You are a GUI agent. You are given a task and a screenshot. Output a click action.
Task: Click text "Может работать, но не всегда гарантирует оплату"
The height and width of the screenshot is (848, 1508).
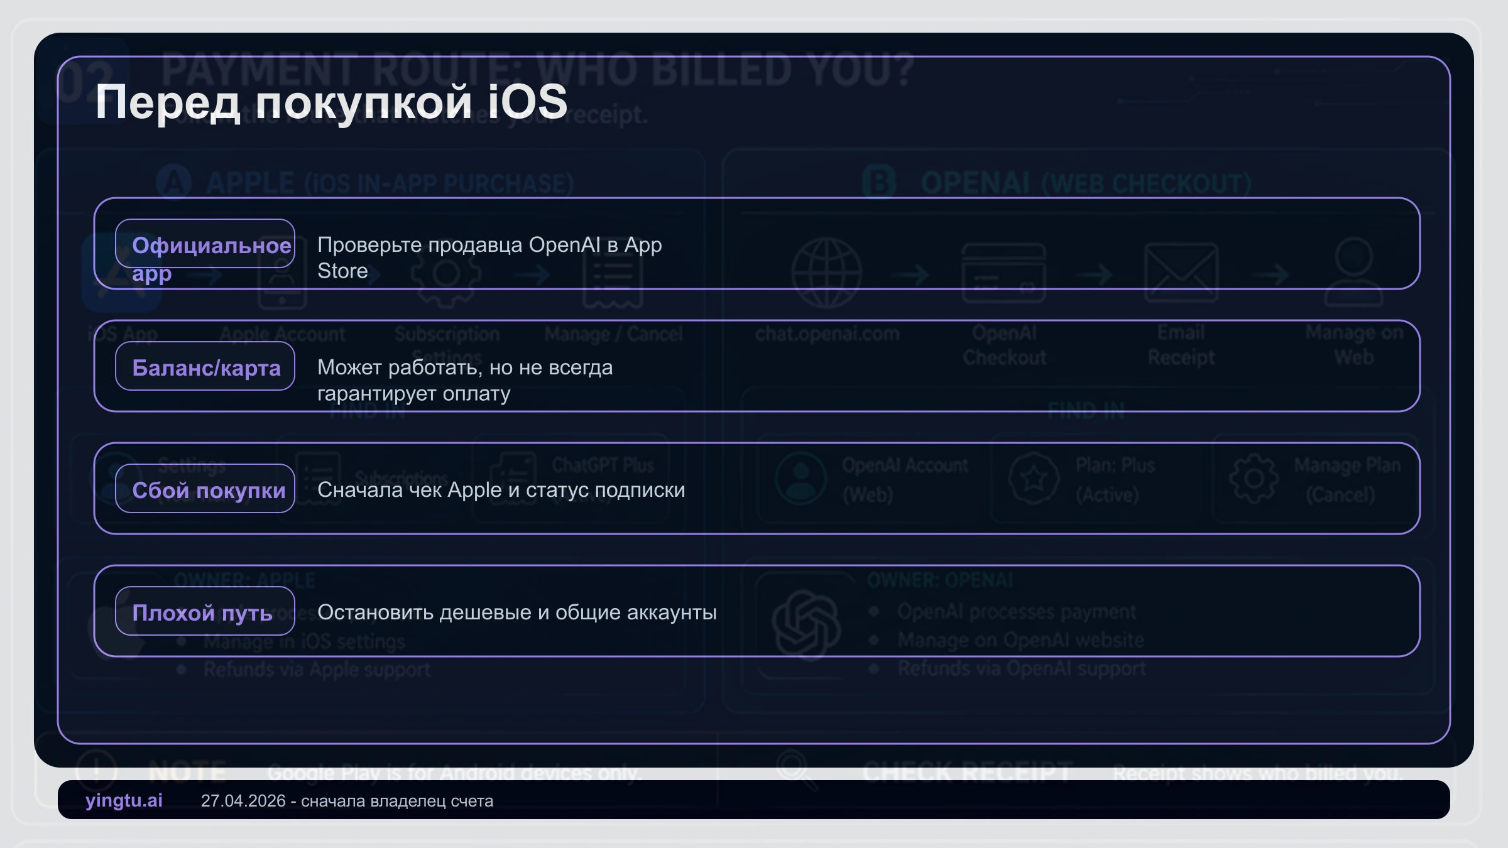click(x=465, y=380)
